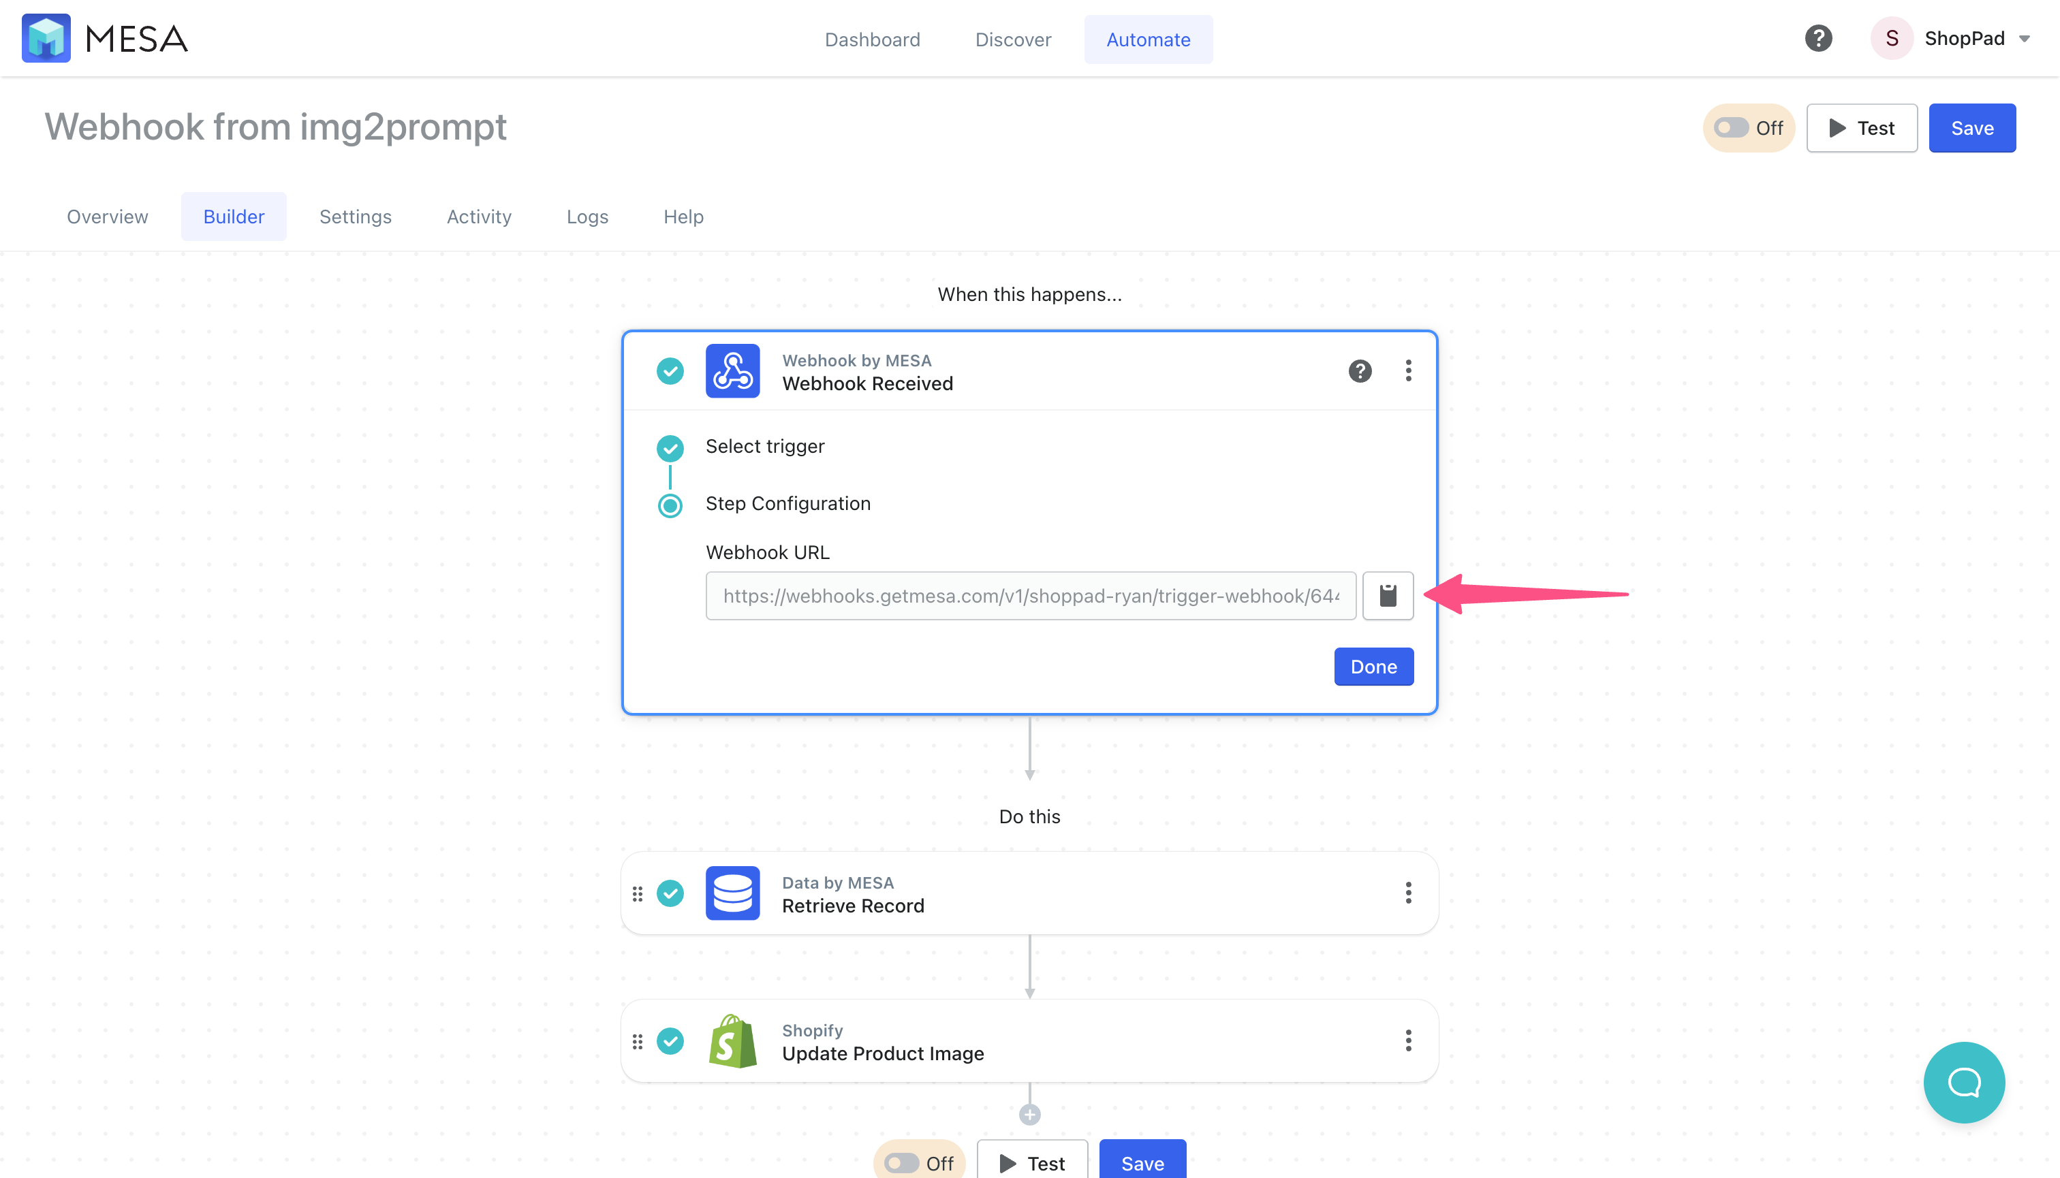Open the Dashboard nav item

tap(872, 39)
